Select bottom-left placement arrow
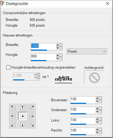The height and width of the screenshot is (138, 113). [x=13, y=124]
